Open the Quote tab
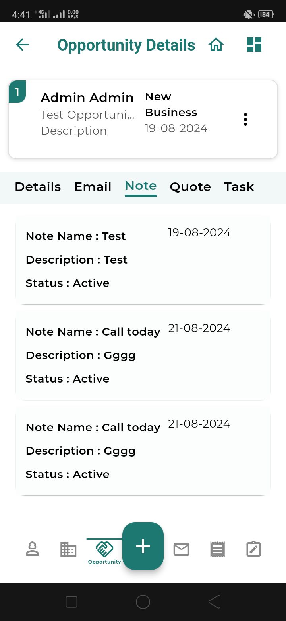 [x=190, y=187]
